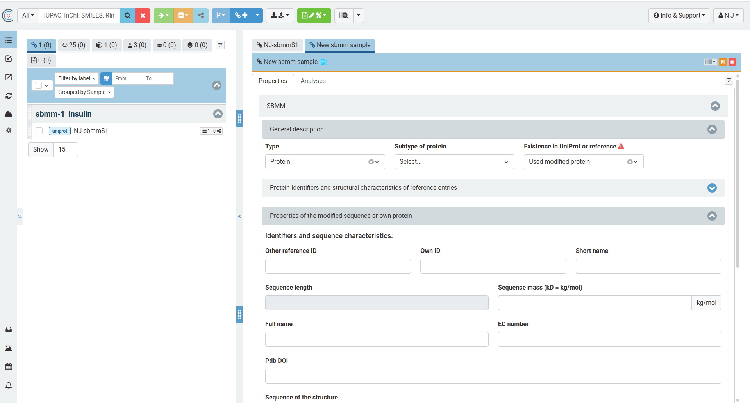Click the magnifier search icon button

coord(127,16)
